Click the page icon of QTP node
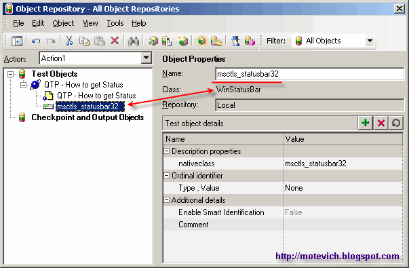 (48, 96)
